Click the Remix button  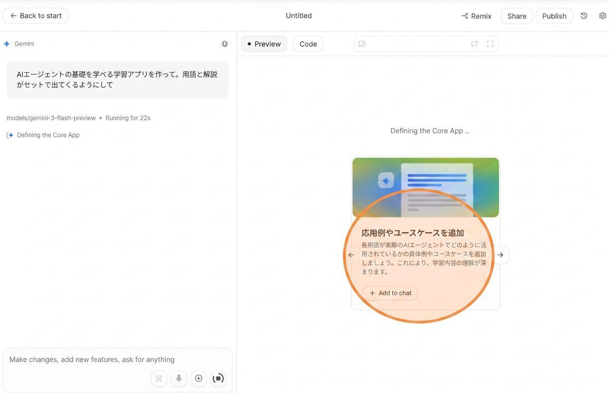pos(477,16)
